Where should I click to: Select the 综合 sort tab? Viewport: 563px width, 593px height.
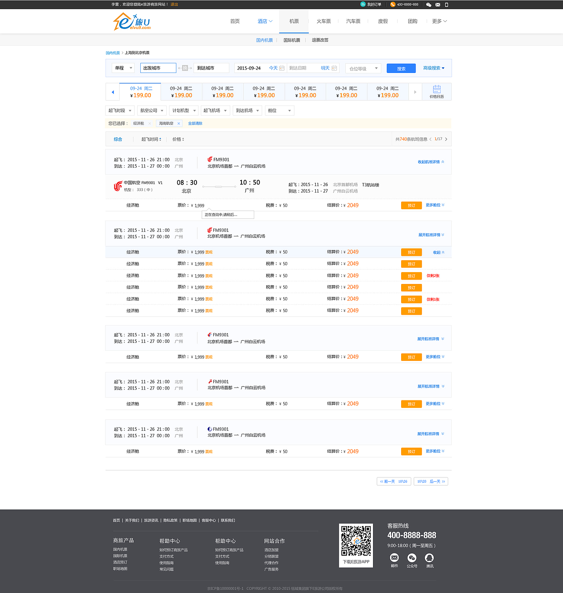[x=118, y=139]
